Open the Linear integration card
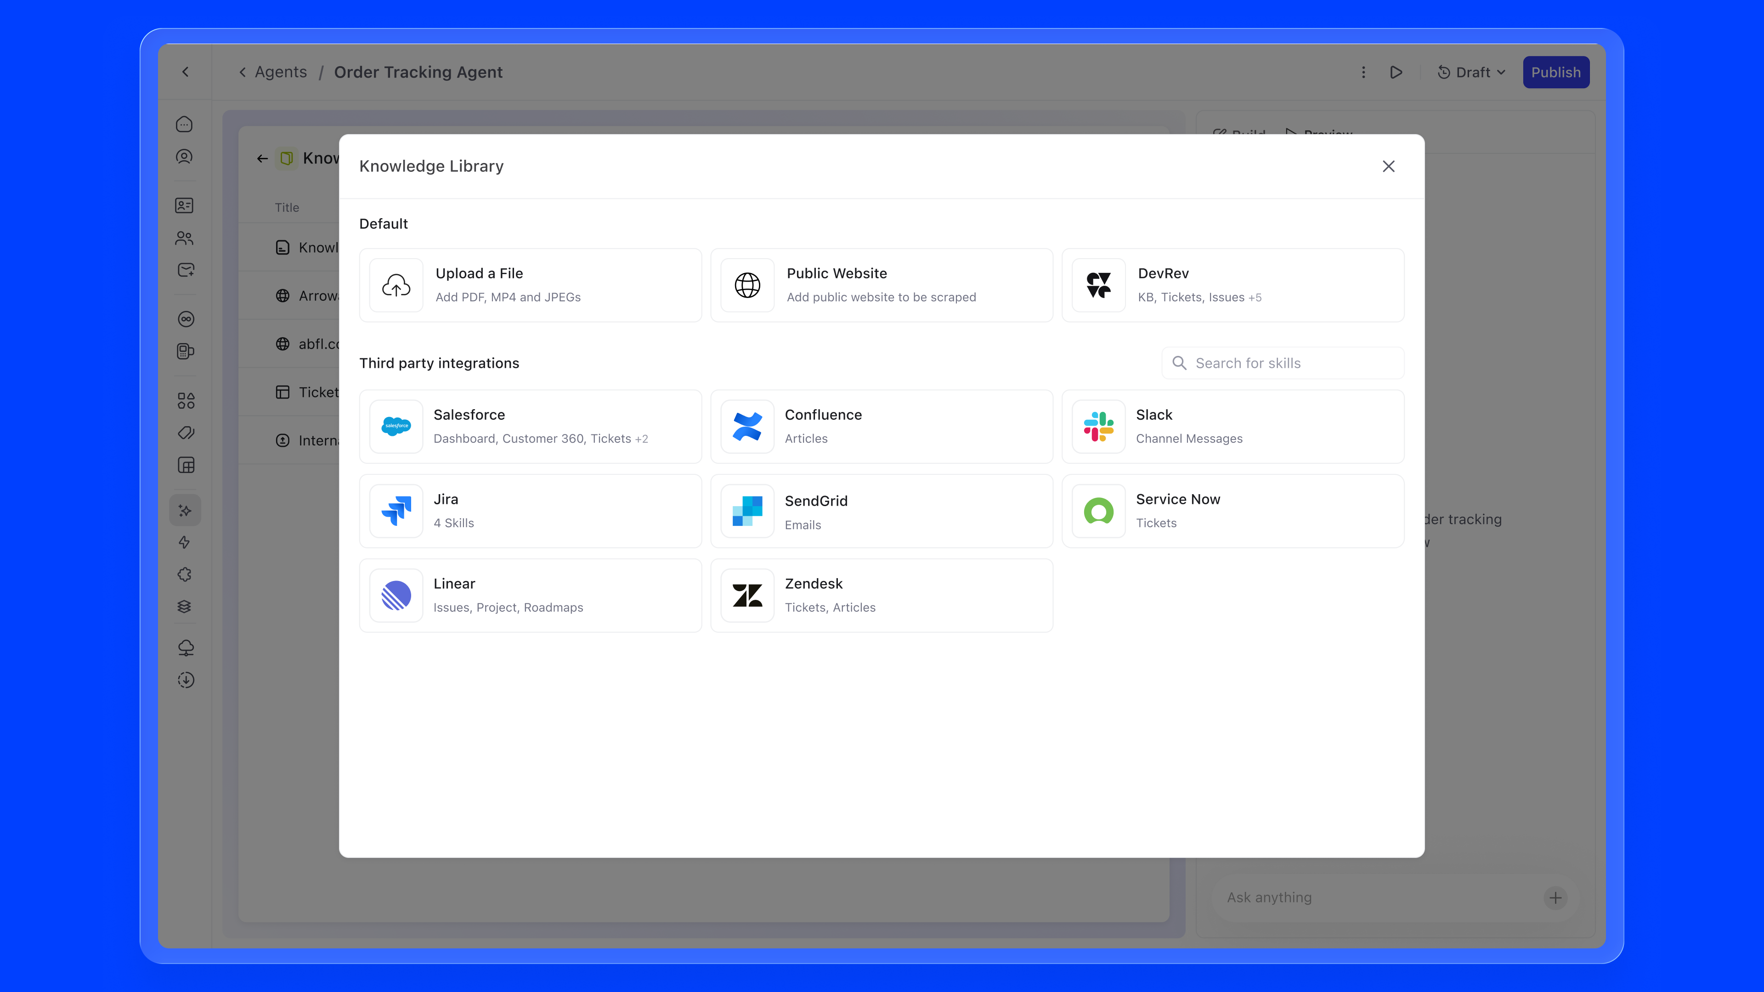The image size is (1764, 992). (x=531, y=596)
